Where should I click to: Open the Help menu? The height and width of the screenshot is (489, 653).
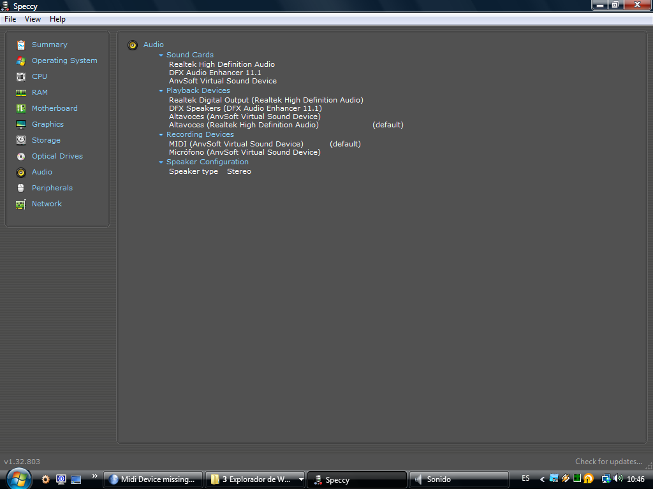point(57,19)
